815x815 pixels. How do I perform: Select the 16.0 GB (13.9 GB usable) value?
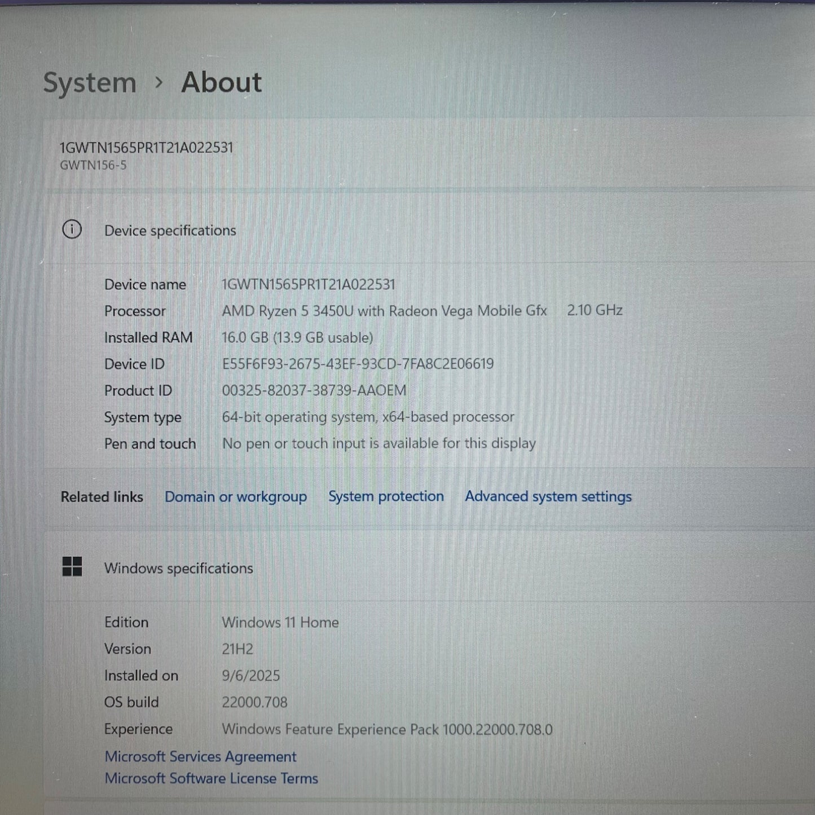pyautogui.click(x=297, y=337)
